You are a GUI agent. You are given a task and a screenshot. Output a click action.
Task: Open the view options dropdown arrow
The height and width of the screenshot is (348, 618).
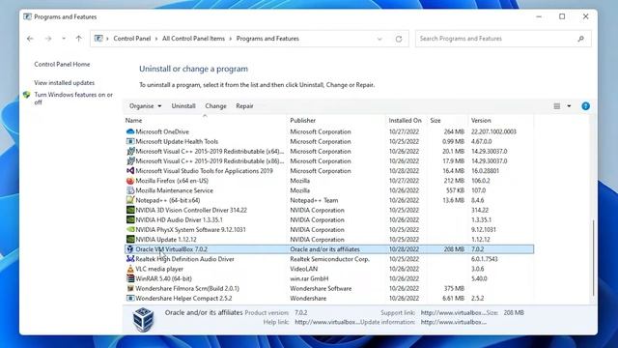point(569,106)
